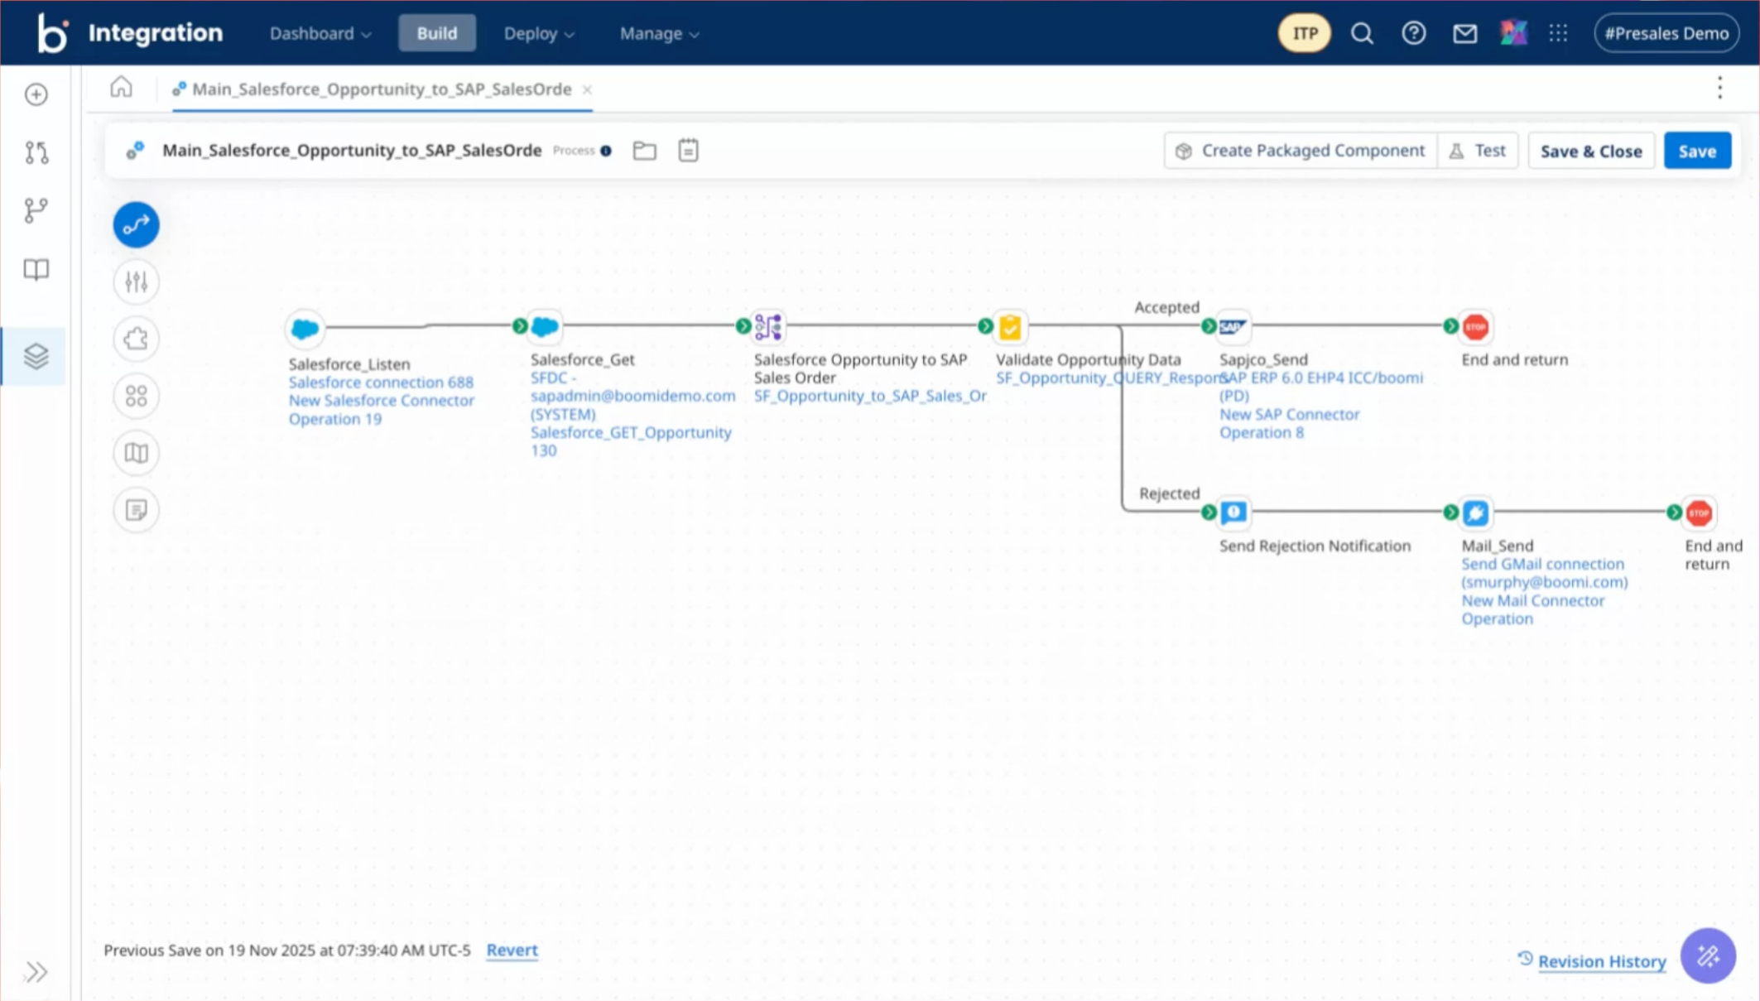The image size is (1760, 1001).
Task: Open the sliders settings palette icon
Action: [137, 282]
